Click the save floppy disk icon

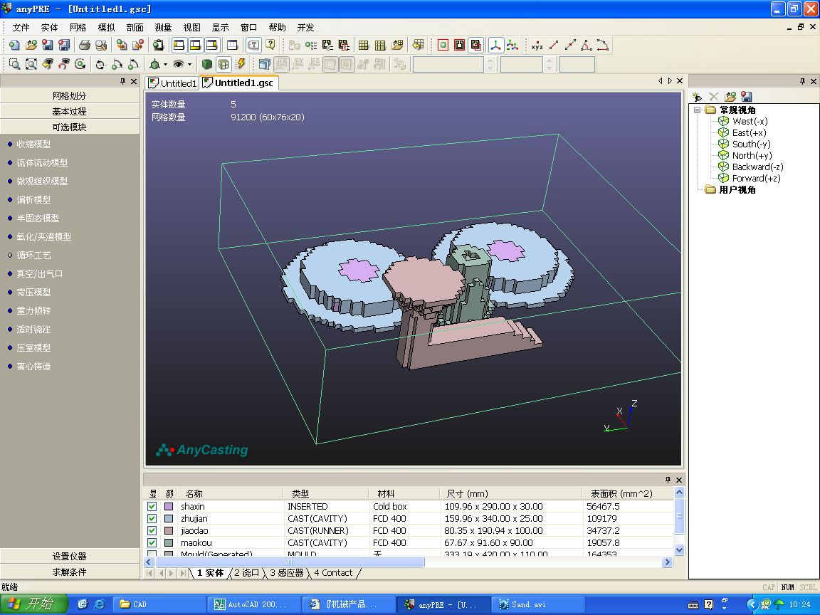pos(48,45)
